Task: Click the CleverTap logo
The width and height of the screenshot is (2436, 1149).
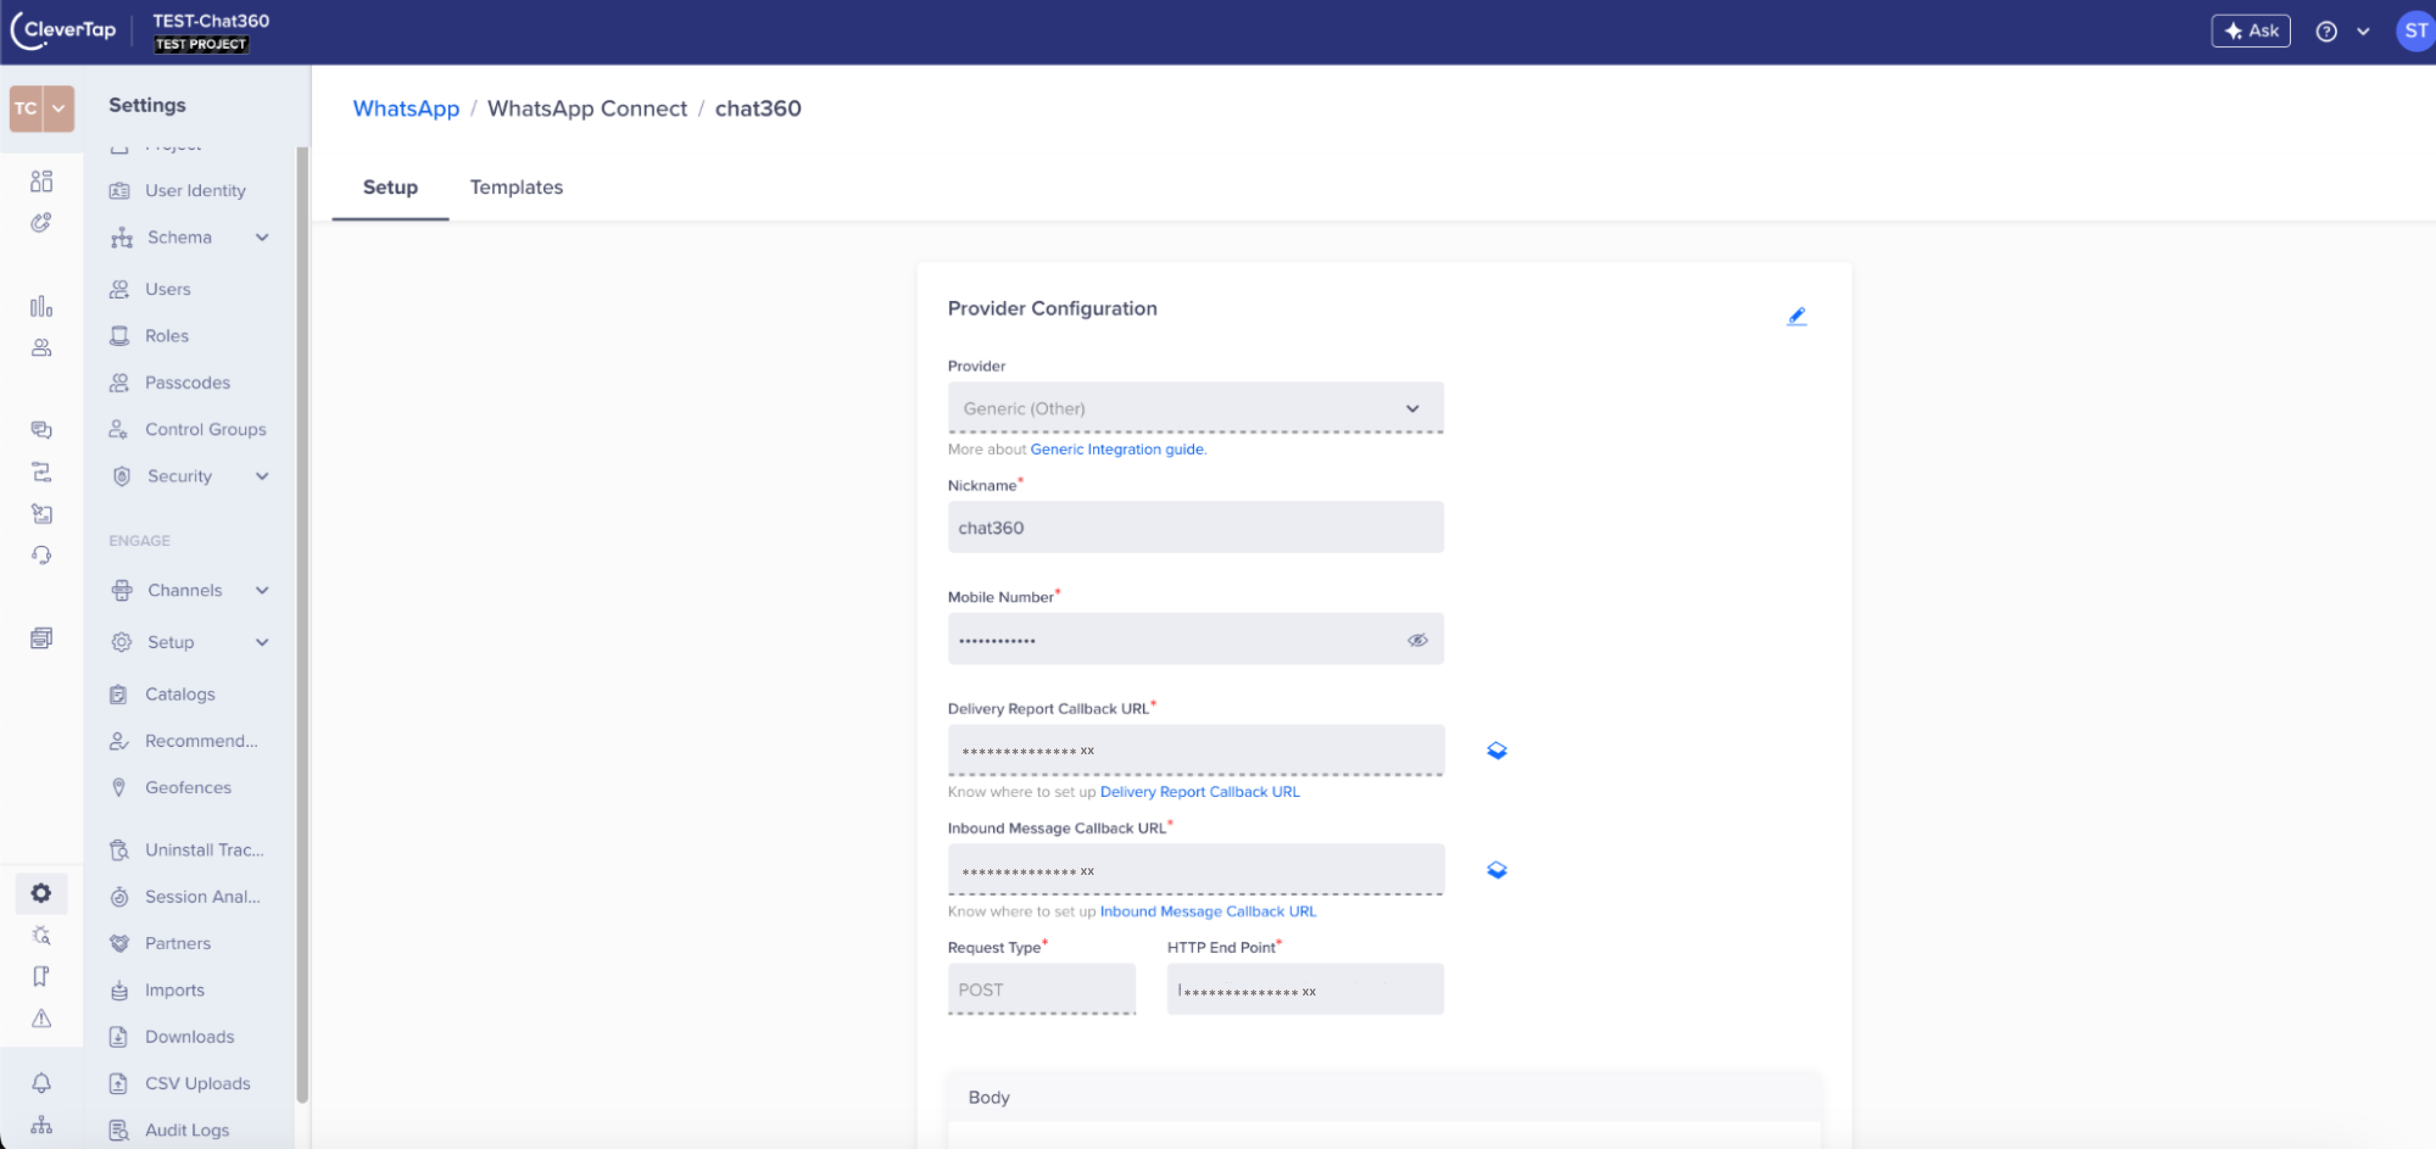Action: [64, 30]
